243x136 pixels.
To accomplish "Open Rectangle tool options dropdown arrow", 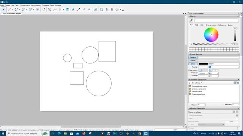I will 27,9.
